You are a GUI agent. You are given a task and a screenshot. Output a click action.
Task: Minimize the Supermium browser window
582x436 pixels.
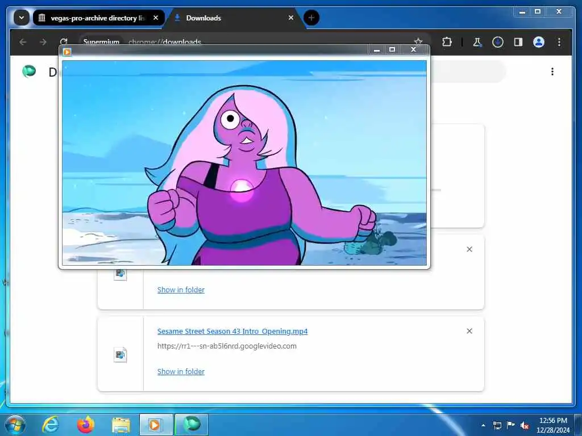(x=522, y=12)
